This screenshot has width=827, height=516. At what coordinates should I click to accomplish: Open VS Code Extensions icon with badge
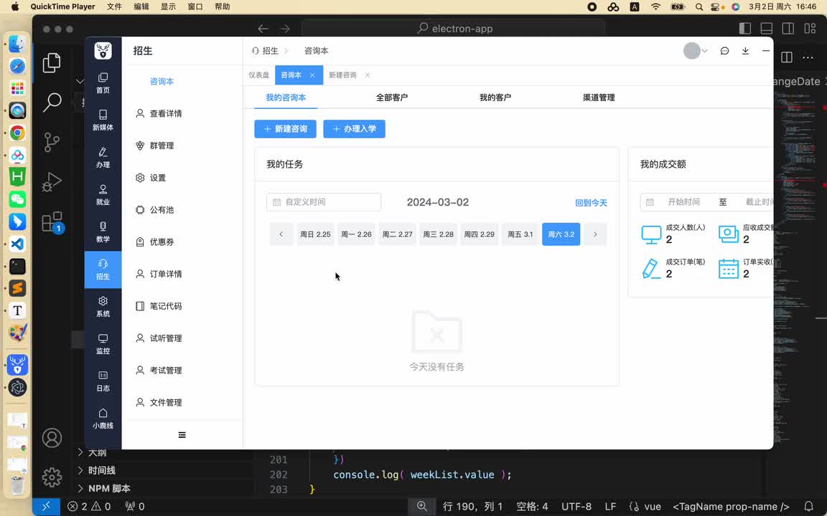pos(52,222)
